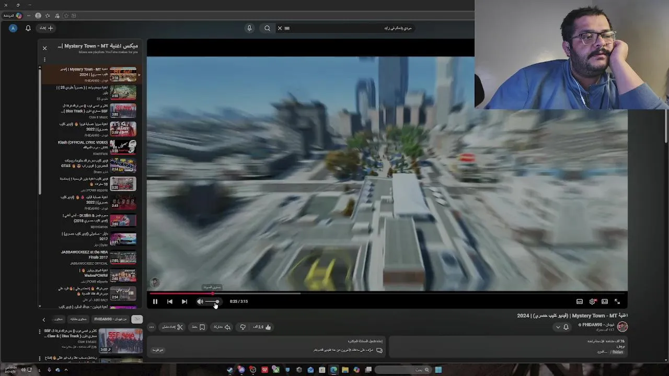Click the Windows taskbar search box
This screenshot has width=669, height=376.
(402, 370)
